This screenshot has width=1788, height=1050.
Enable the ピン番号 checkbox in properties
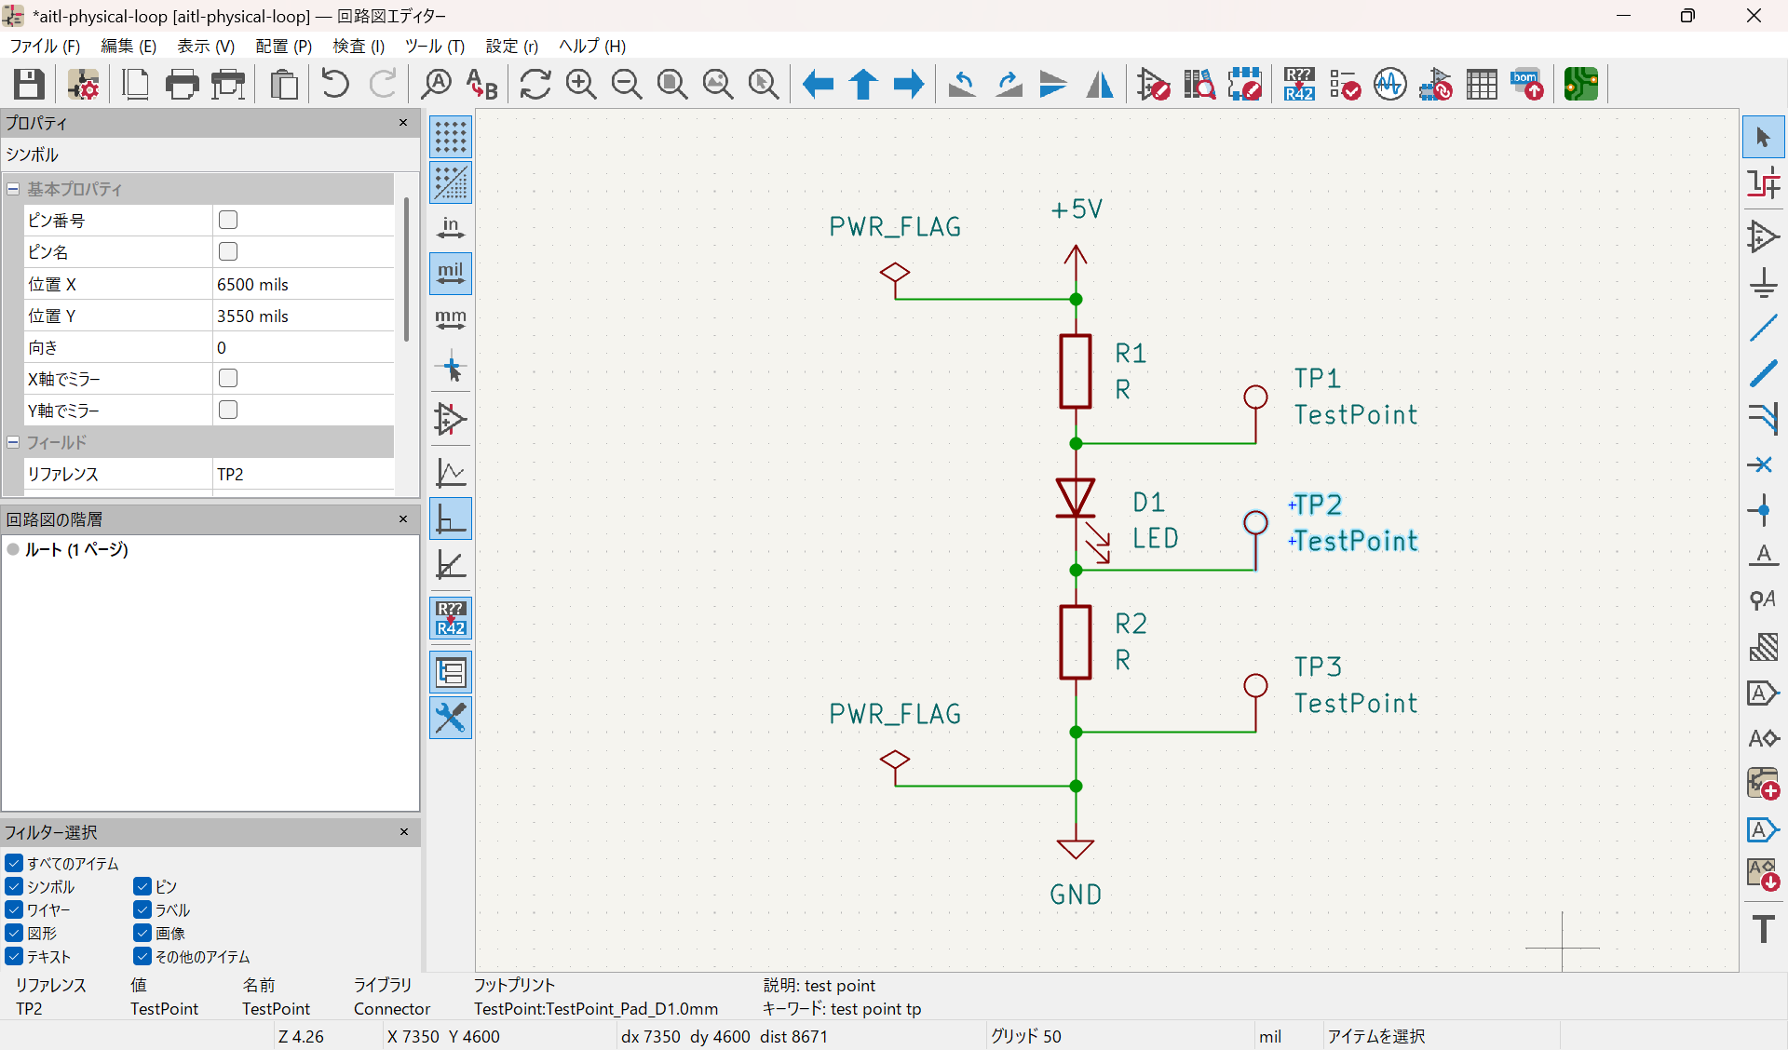pyautogui.click(x=228, y=220)
